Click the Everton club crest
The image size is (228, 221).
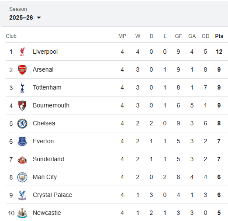click(x=22, y=142)
